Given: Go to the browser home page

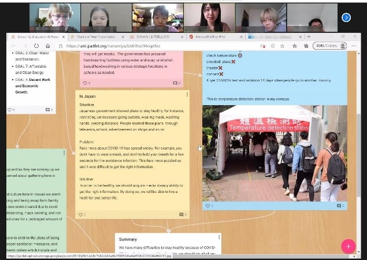Looking at the screenshot, I should point(47,46).
